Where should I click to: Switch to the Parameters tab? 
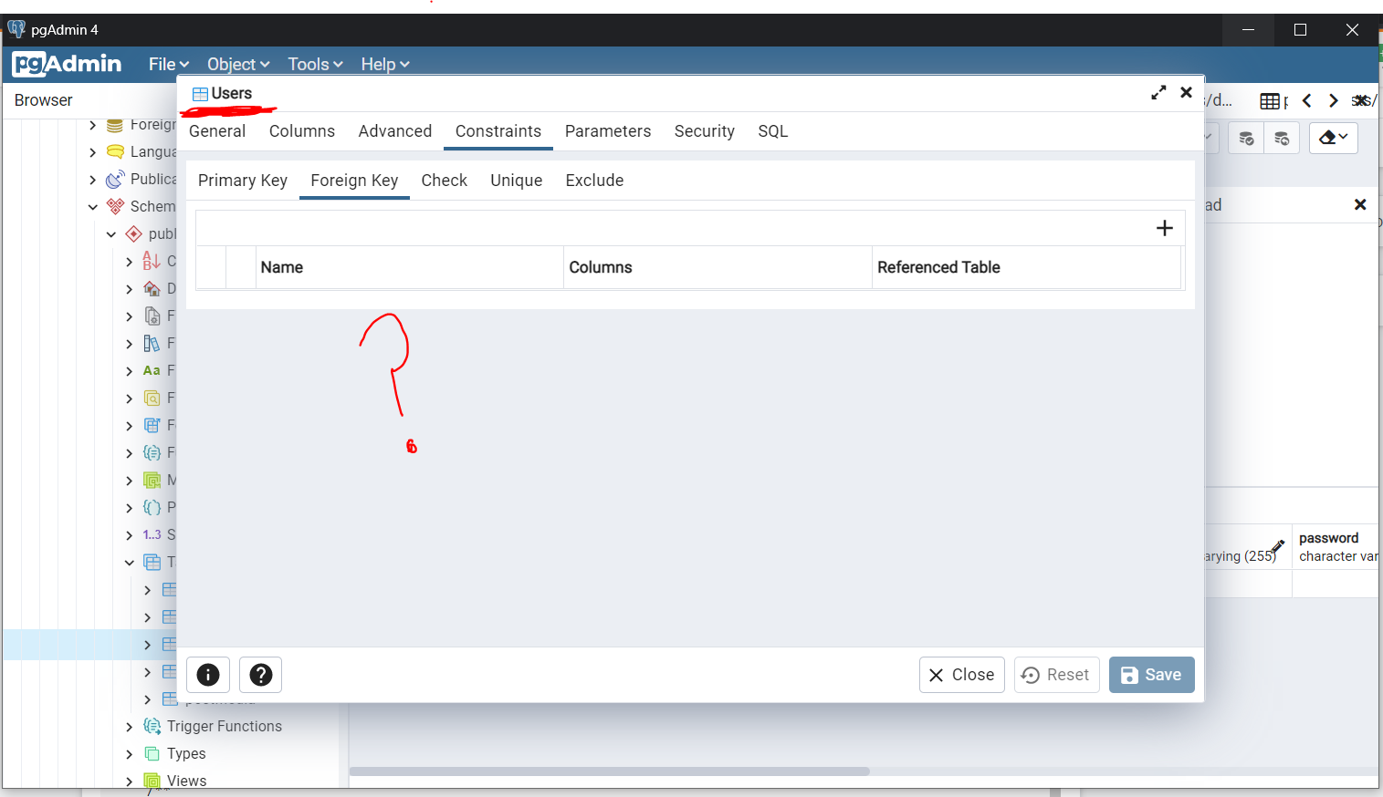(608, 131)
